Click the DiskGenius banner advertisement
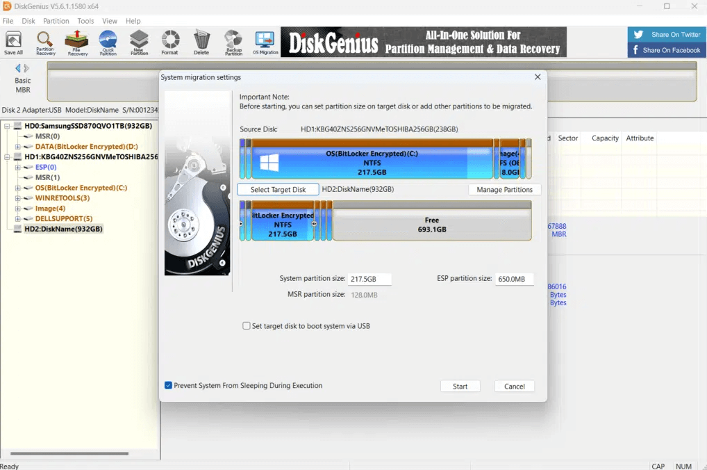Image resolution: width=707 pixels, height=470 pixels. [424, 42]
